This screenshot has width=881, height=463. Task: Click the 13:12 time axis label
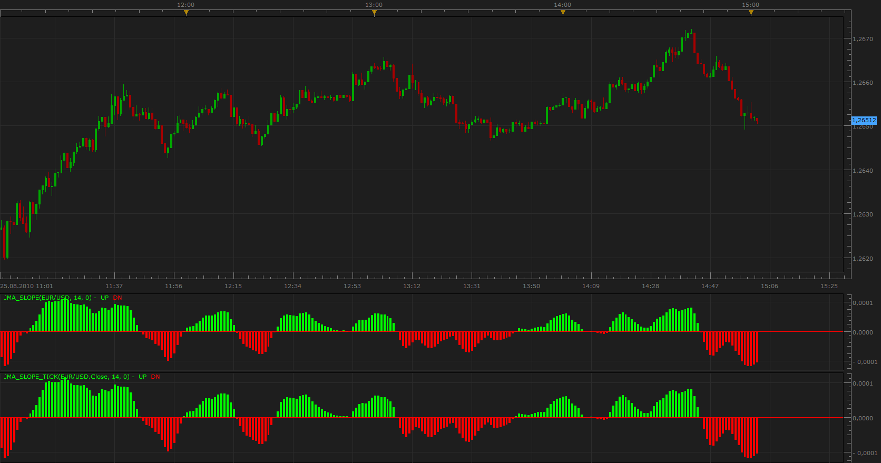pyautogui.click(x=412, y=286)
